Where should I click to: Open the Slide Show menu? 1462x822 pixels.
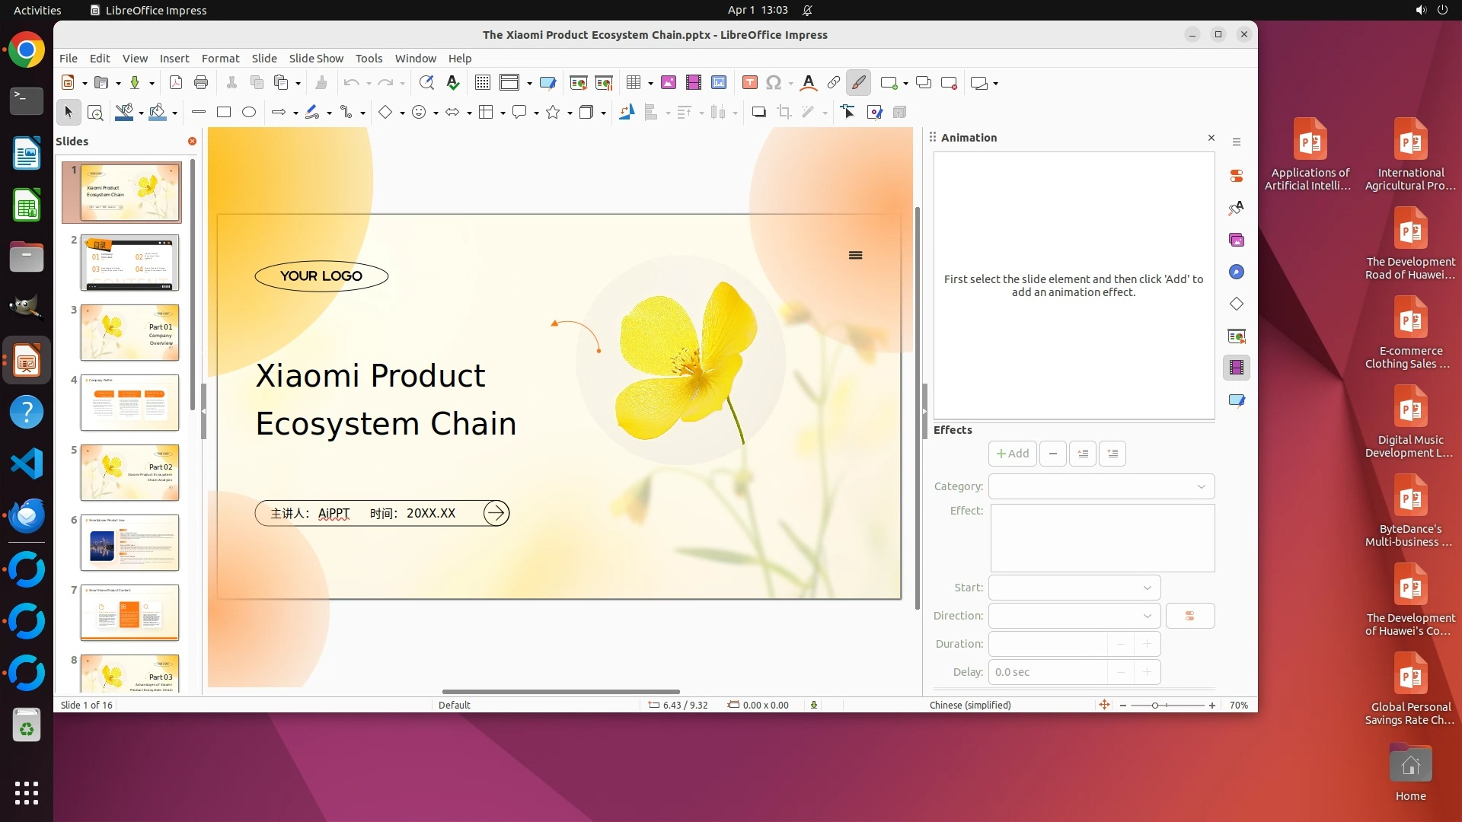[316, 59]
